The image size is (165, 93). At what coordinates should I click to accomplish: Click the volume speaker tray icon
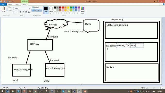[x=149, y=91]
